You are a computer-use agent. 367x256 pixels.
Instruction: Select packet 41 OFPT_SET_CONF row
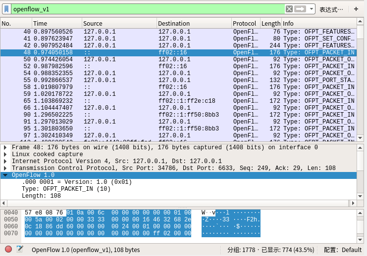pos(178,39)
